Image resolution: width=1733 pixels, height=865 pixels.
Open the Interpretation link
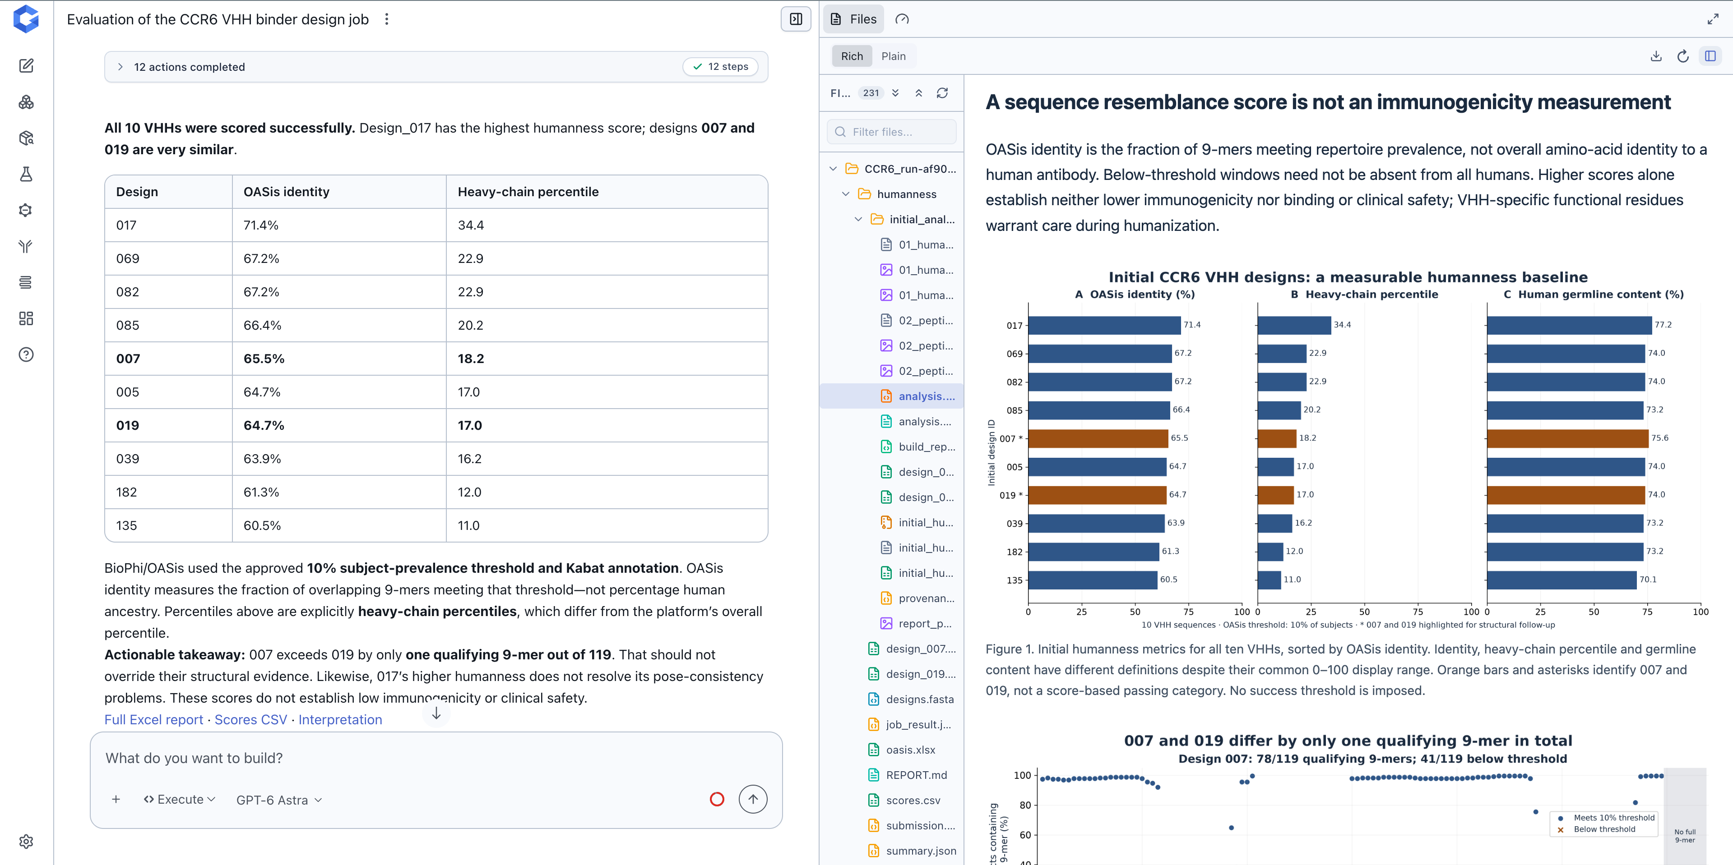(x=340, y=719)
